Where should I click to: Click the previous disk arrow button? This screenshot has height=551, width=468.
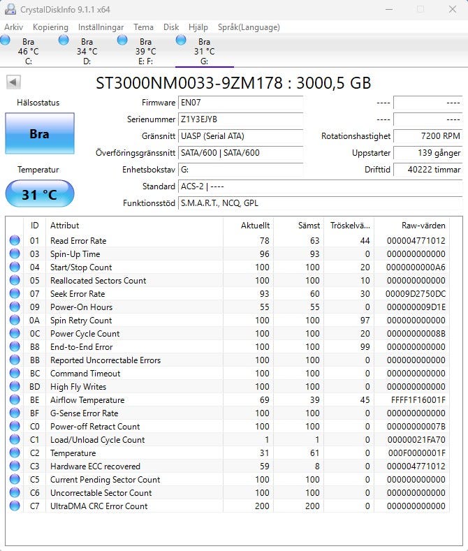13,82
